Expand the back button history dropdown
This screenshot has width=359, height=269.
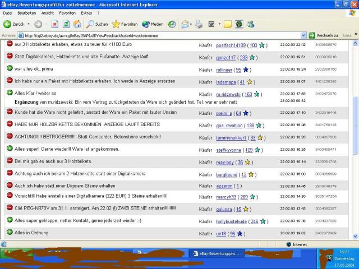29,24
